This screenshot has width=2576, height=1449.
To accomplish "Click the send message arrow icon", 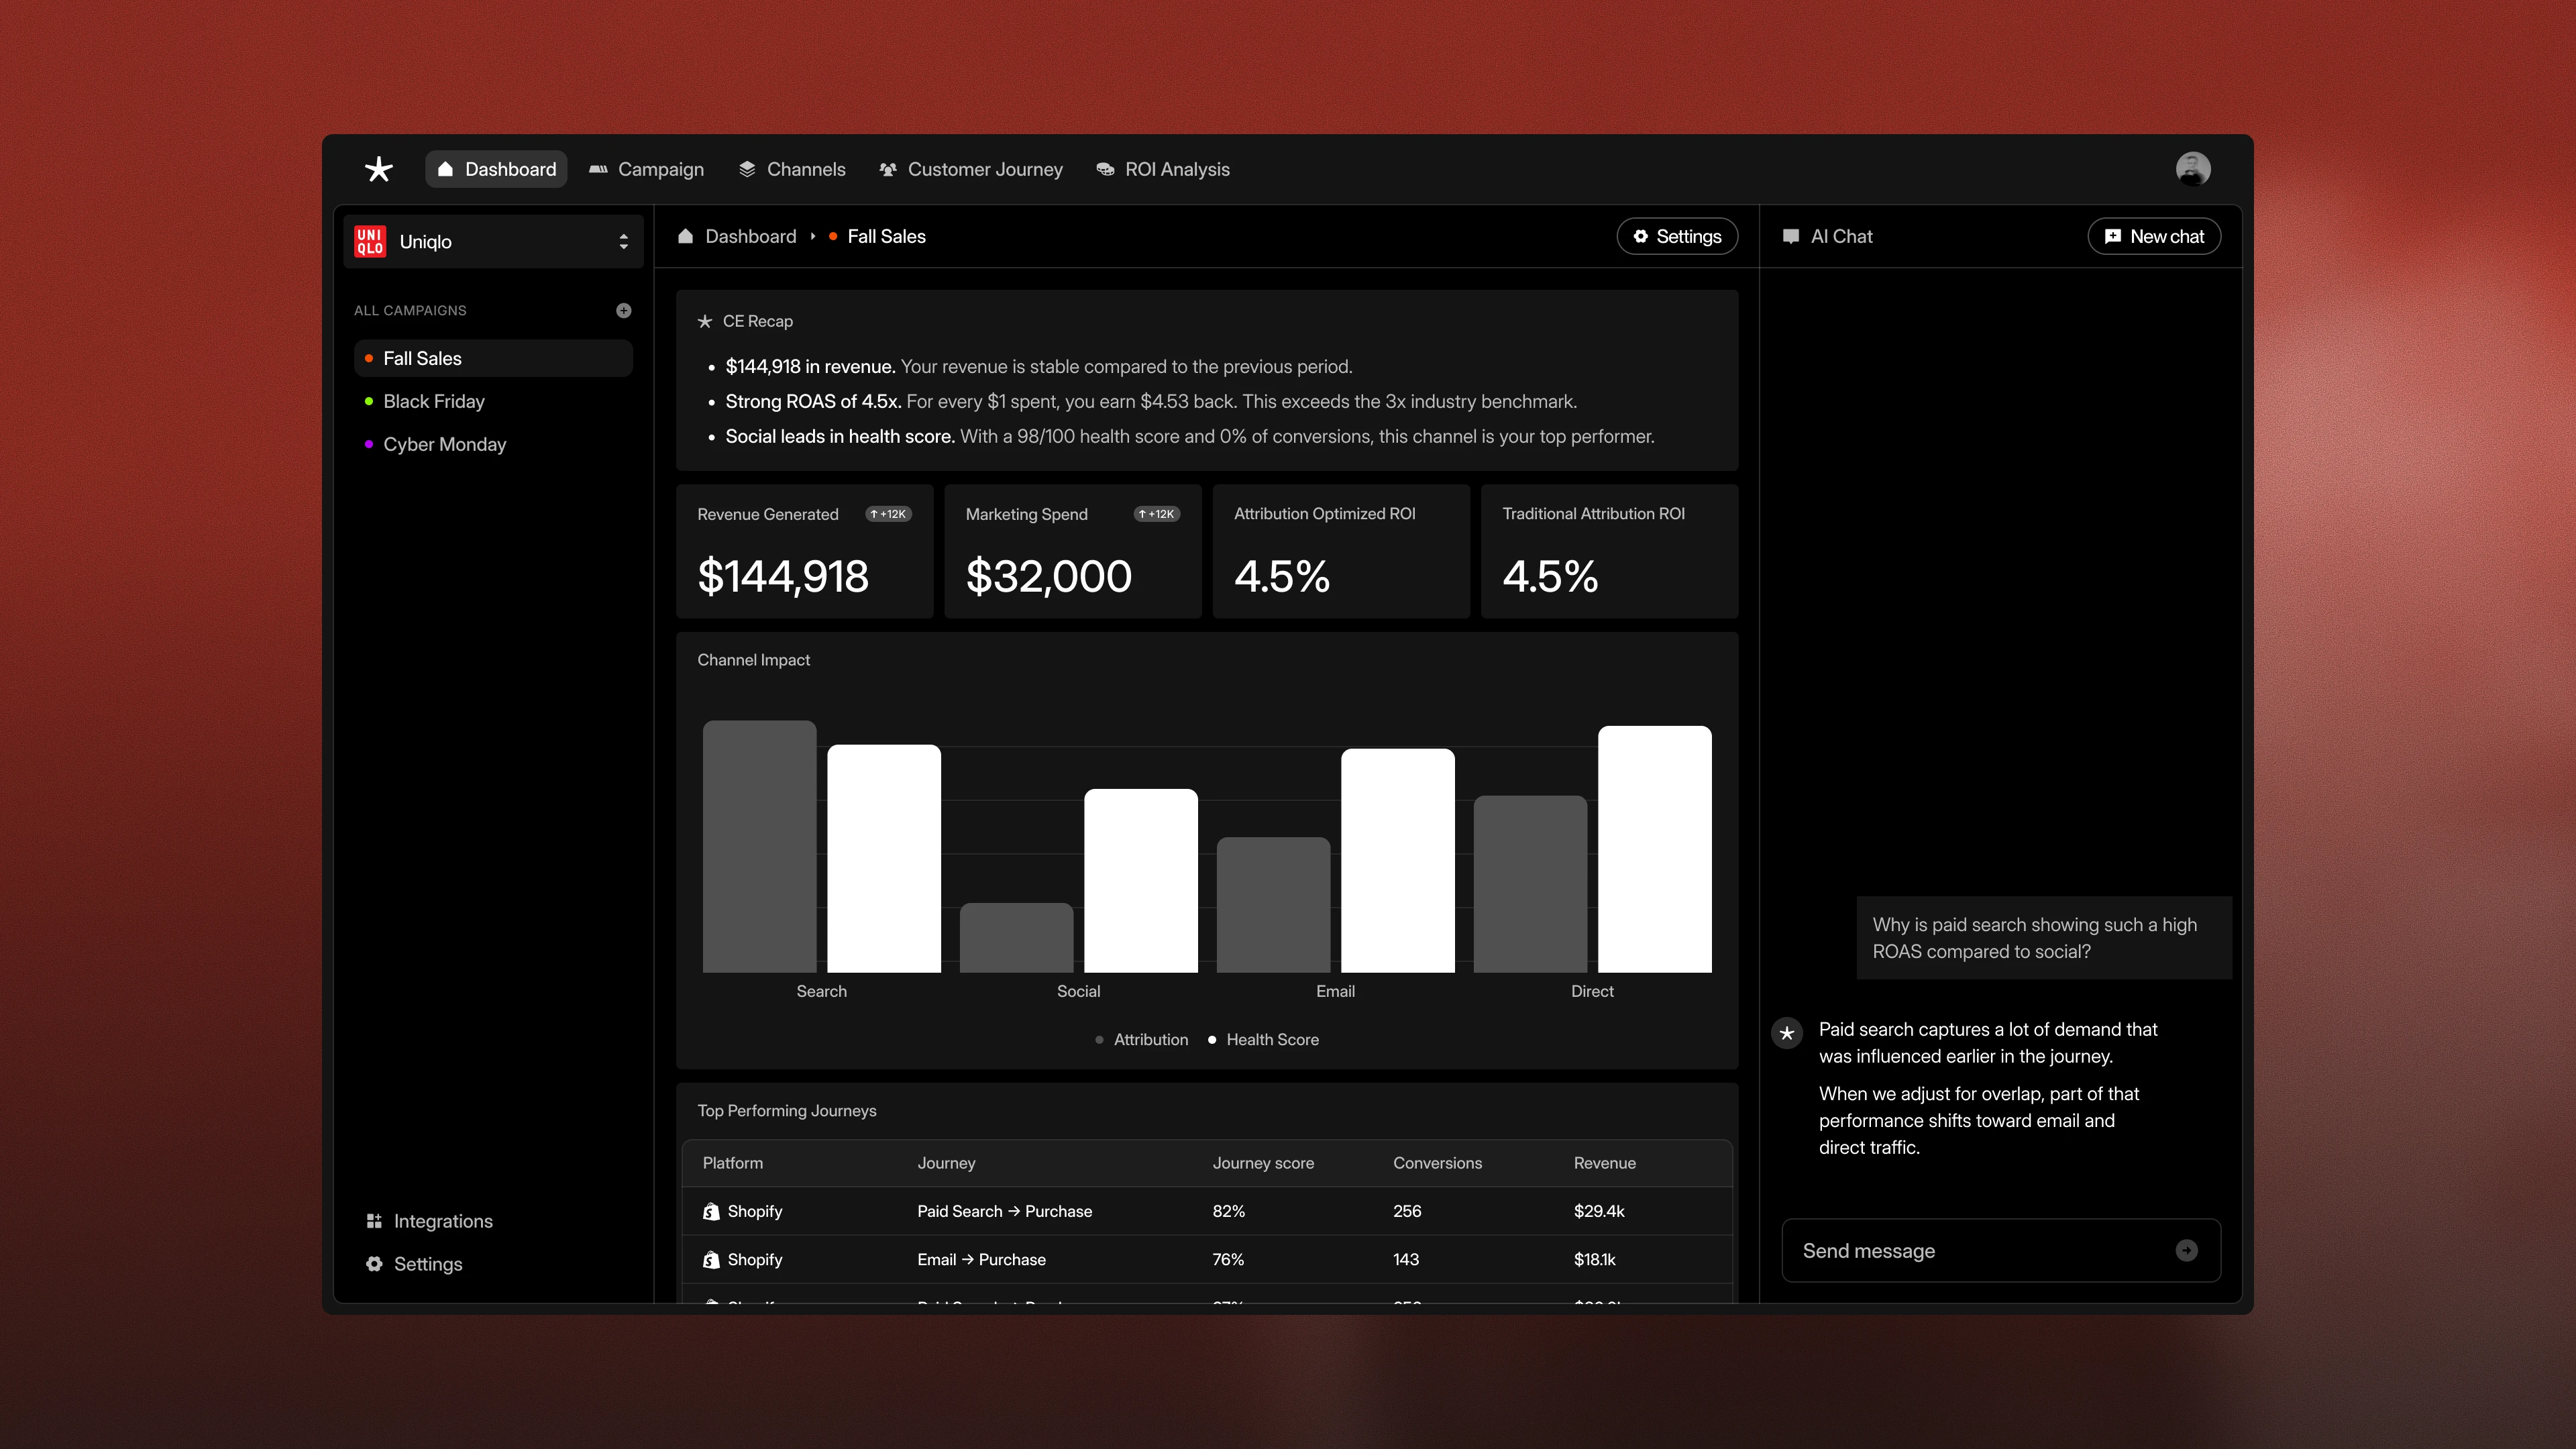I will [x=2186, y=1250].
